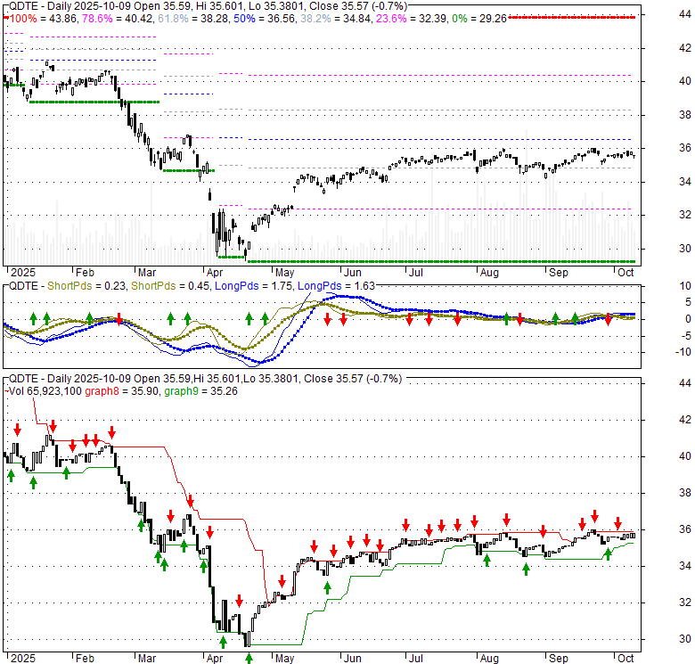
Task: Select the lowest green arrow under April's bottom
Action: point(249,658)
